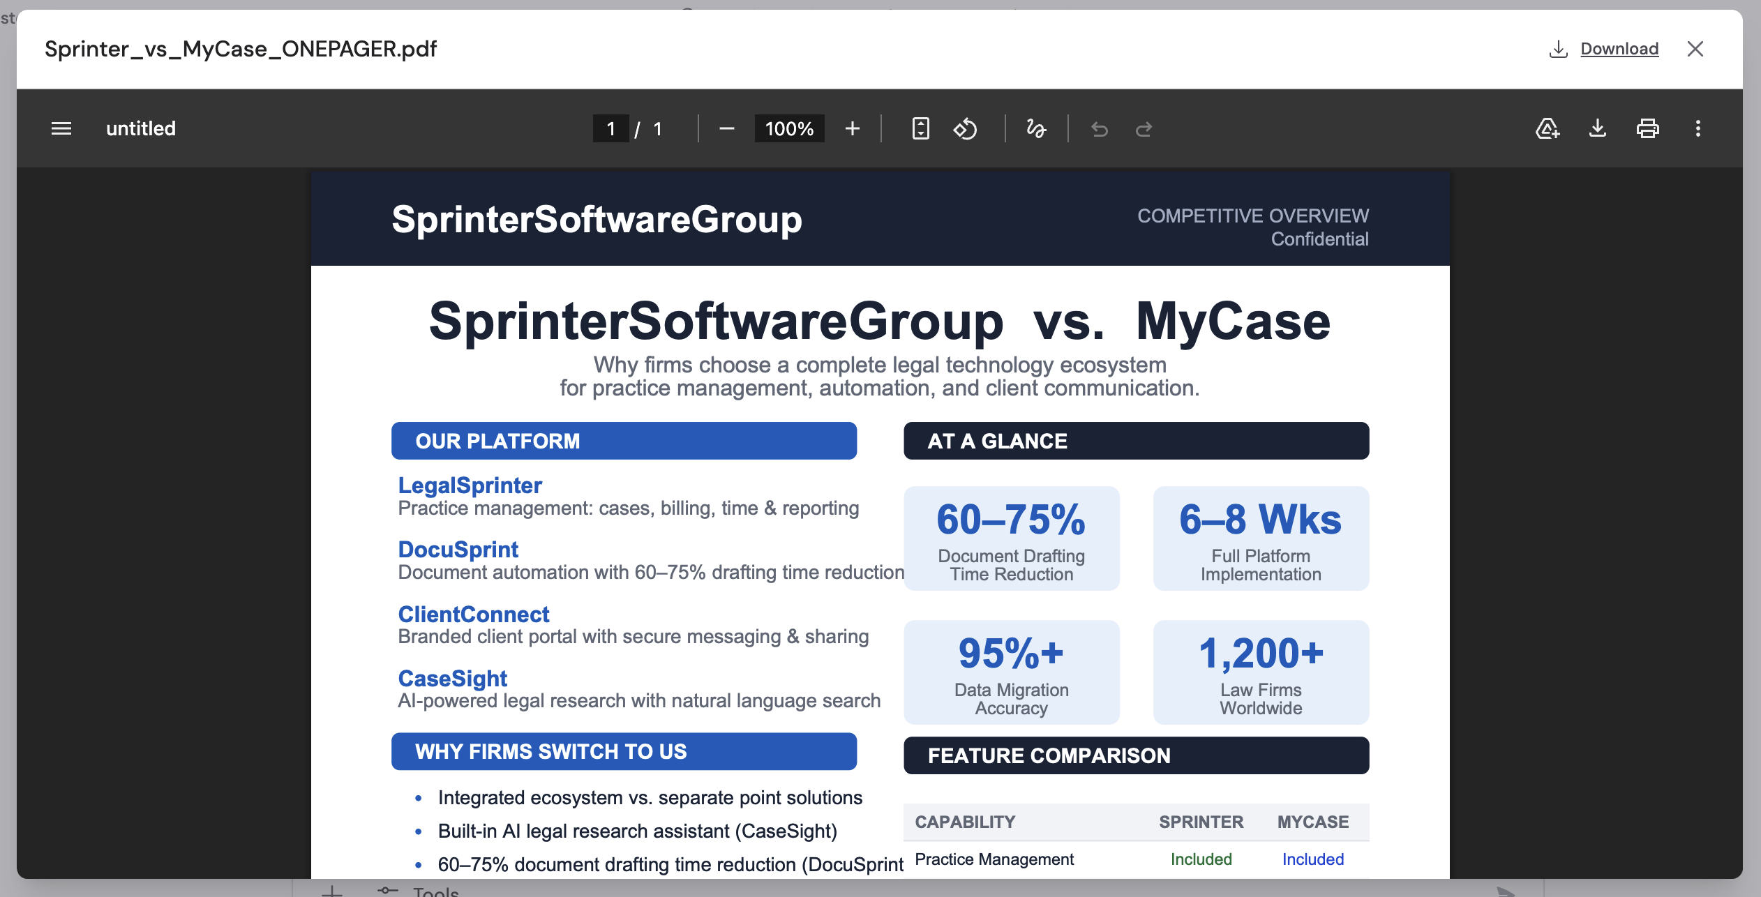Activate fit-to-page view mode
Image resolution: width=1761 pixels, height=897 pixels.
[x=921, y=128]
